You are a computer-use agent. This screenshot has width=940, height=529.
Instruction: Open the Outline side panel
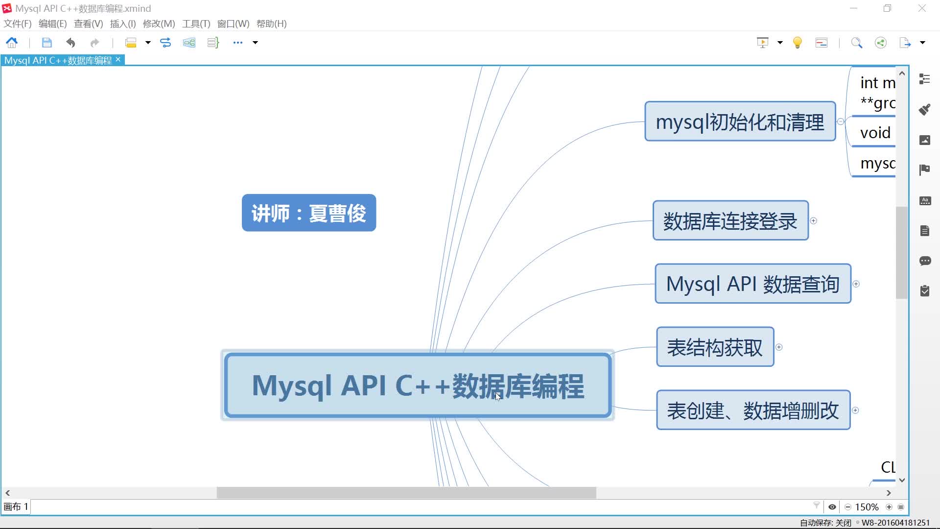(925, 79)
